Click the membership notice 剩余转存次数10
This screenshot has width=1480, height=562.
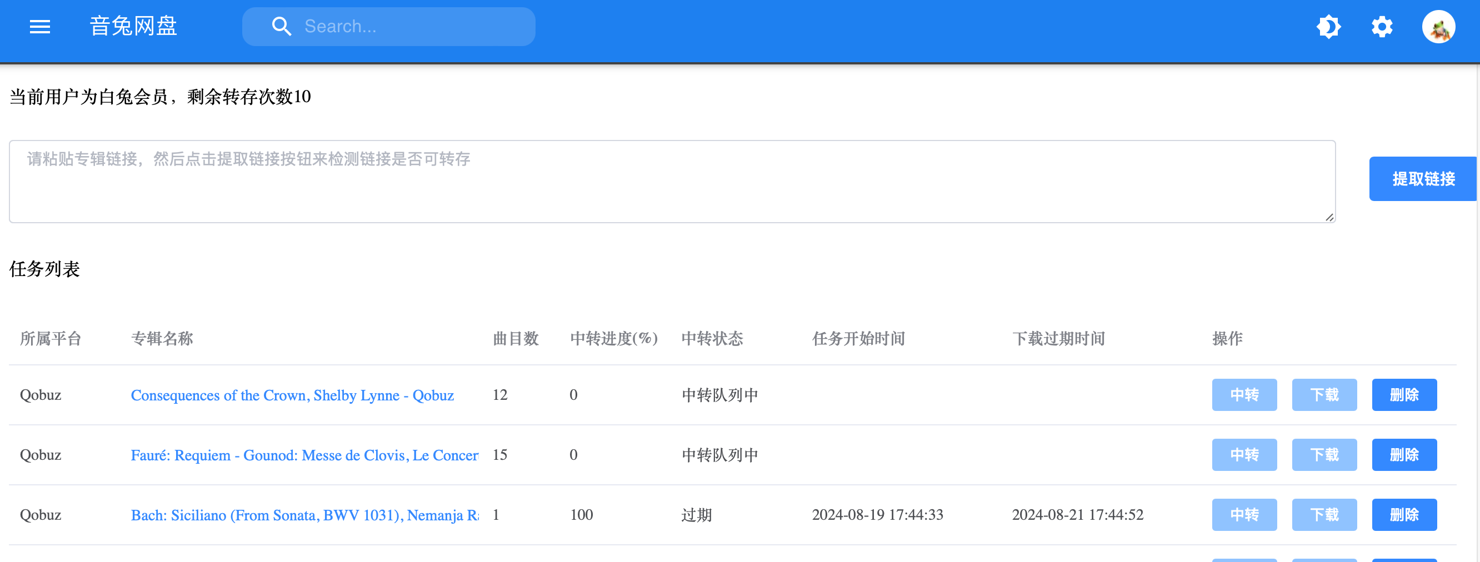pyautogui.click(x=249, y=97)
